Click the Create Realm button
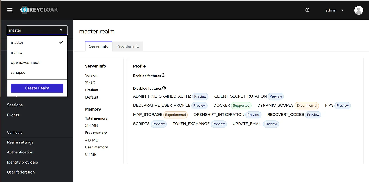The height and width of the screenshot is (182, 369). point(37,88)
